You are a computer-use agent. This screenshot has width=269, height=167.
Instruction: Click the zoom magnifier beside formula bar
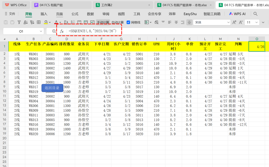[54, 31]
